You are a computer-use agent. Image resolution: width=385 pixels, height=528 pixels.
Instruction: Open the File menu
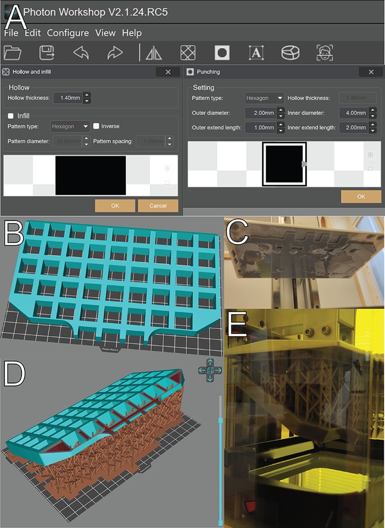(x=11, y=33)
